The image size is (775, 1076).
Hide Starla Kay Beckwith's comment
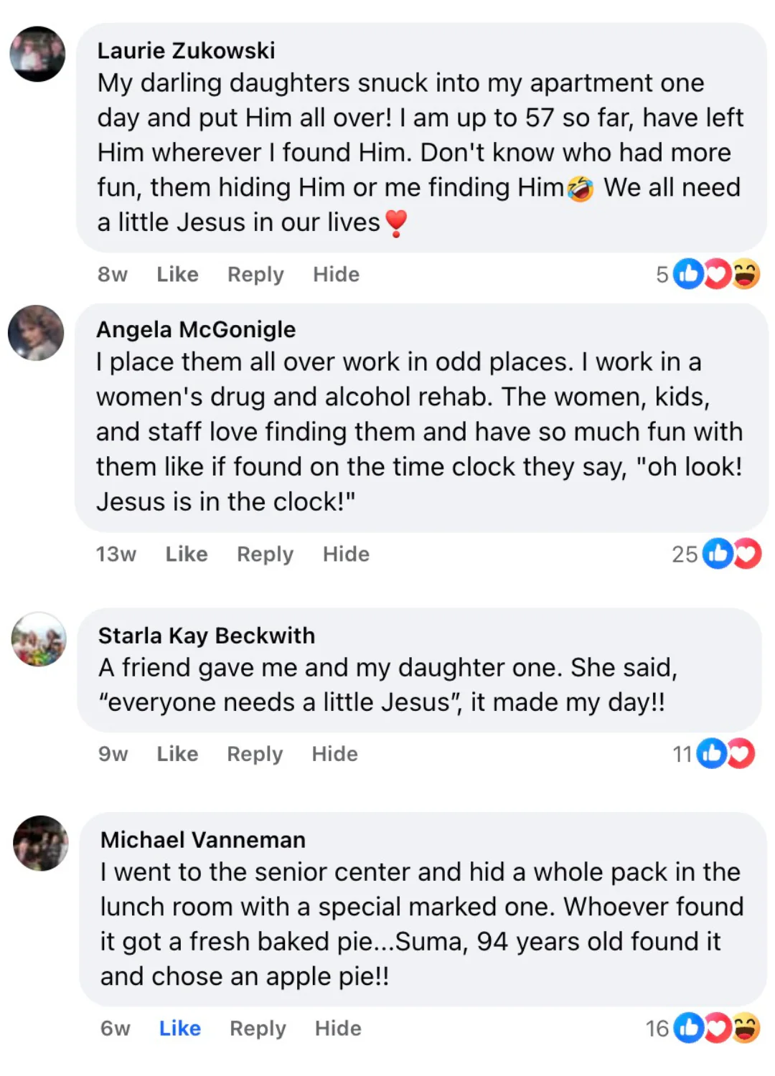(334, 754)
